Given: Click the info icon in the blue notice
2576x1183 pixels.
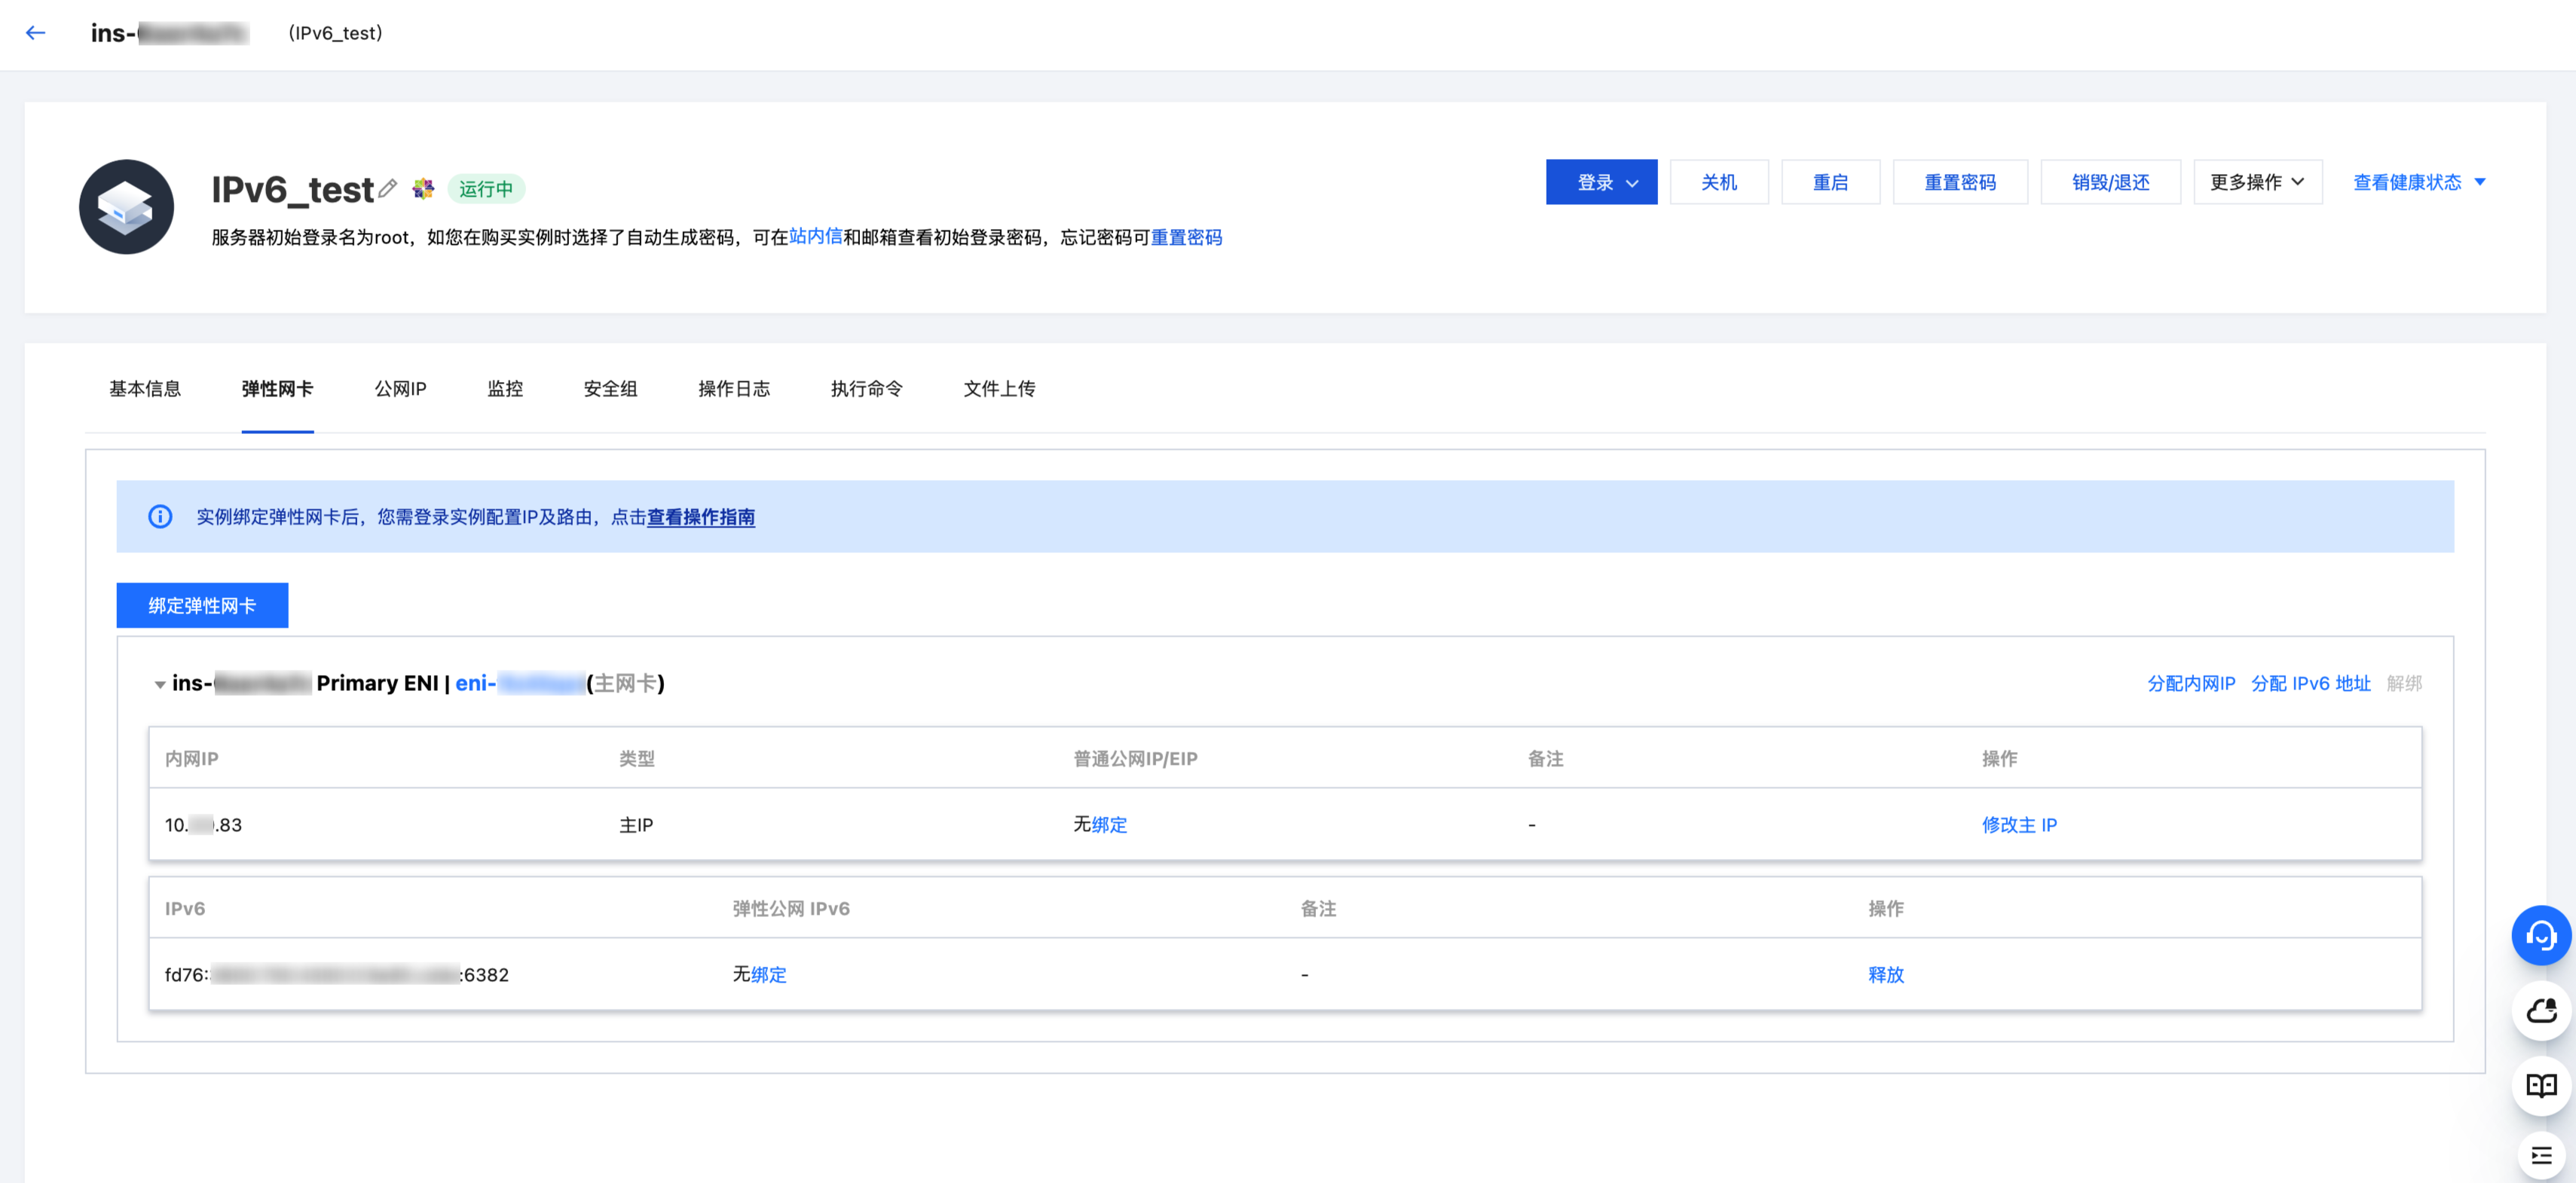Looking at the screenshot, I should (160, 517).
